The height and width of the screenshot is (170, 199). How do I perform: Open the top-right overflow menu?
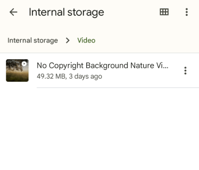click(x=186, y=12)
